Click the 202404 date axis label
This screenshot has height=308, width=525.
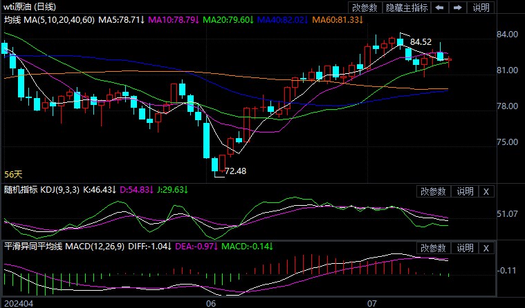(19, 304)
